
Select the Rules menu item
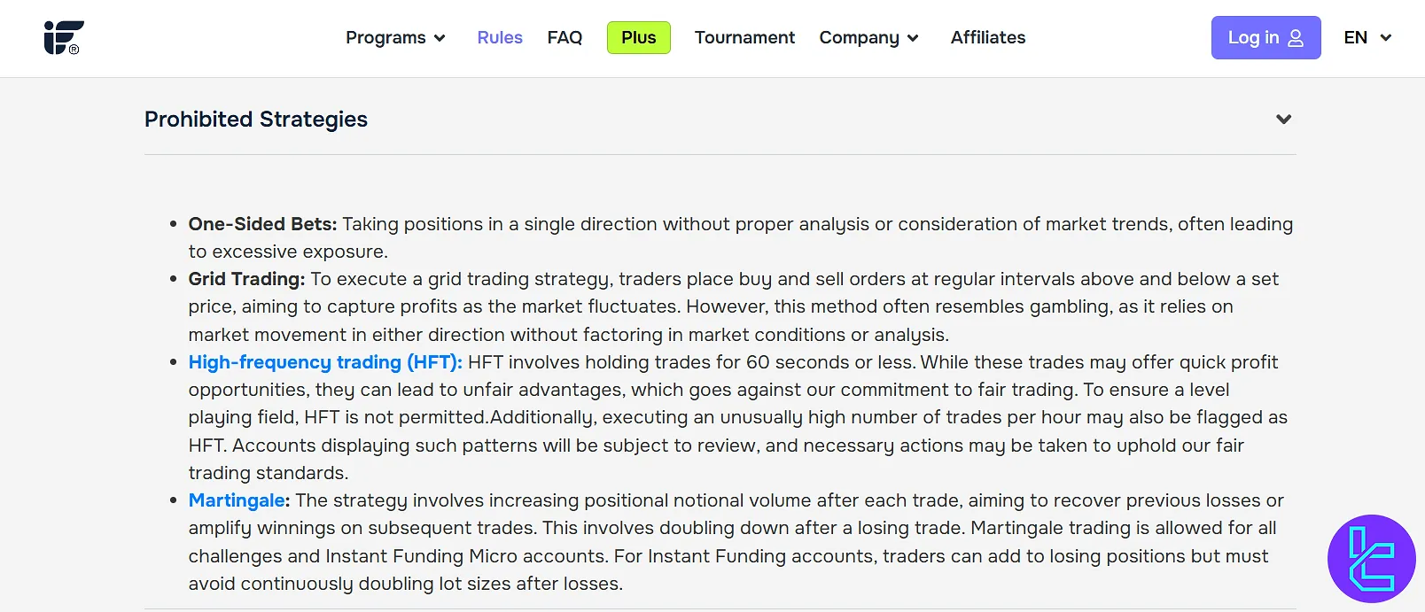500,37
